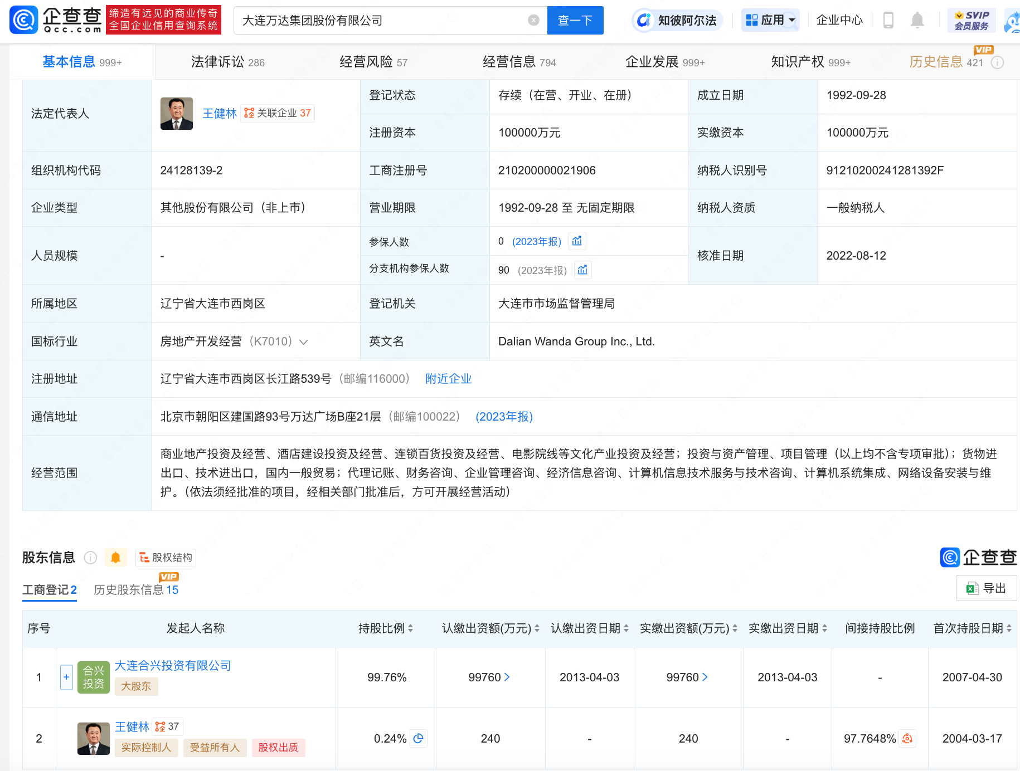Image resolution: width=1020 pixels, height=771 pixels.
Task: Select registration number 210200000021906
Action: click(x=547, y=170)
